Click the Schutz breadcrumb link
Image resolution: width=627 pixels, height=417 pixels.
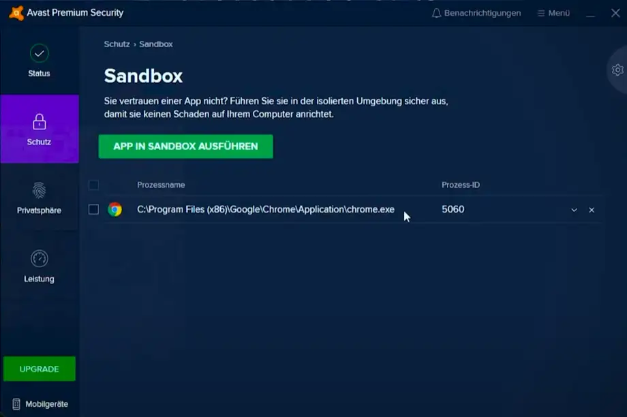117,44
